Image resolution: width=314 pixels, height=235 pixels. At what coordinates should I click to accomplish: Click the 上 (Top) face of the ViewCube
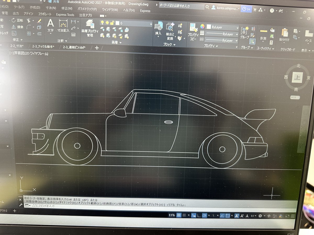click(x=297, y=77)
